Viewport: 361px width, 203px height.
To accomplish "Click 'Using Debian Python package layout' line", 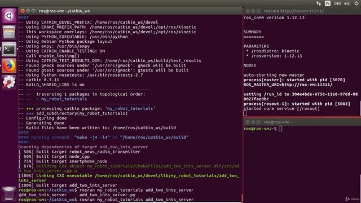I will point(65,42).
